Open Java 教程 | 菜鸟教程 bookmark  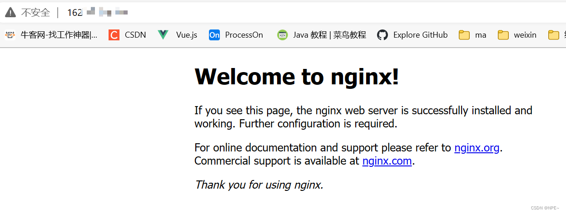pos(330,35)
